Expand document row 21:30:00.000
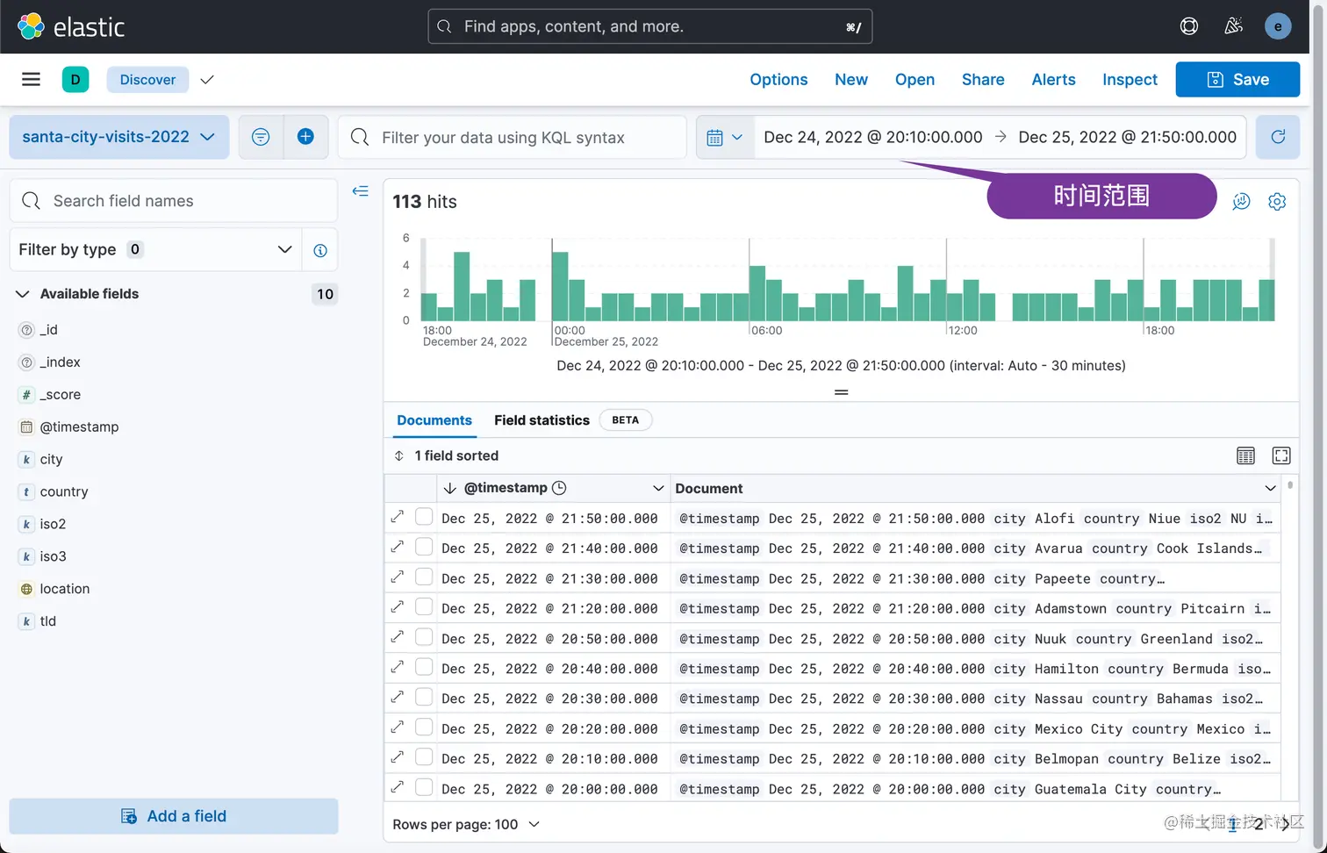Screen dimensions: 1327x853 click(398, 577)
